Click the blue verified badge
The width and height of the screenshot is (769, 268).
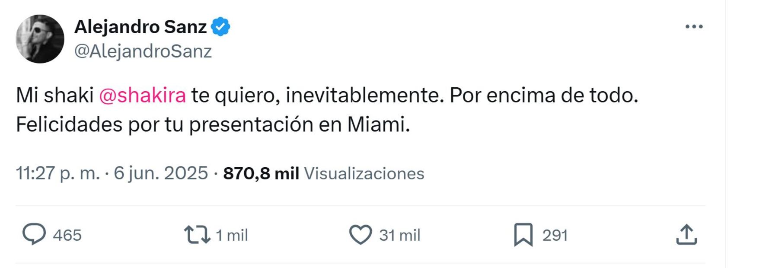tap(220, 26)
